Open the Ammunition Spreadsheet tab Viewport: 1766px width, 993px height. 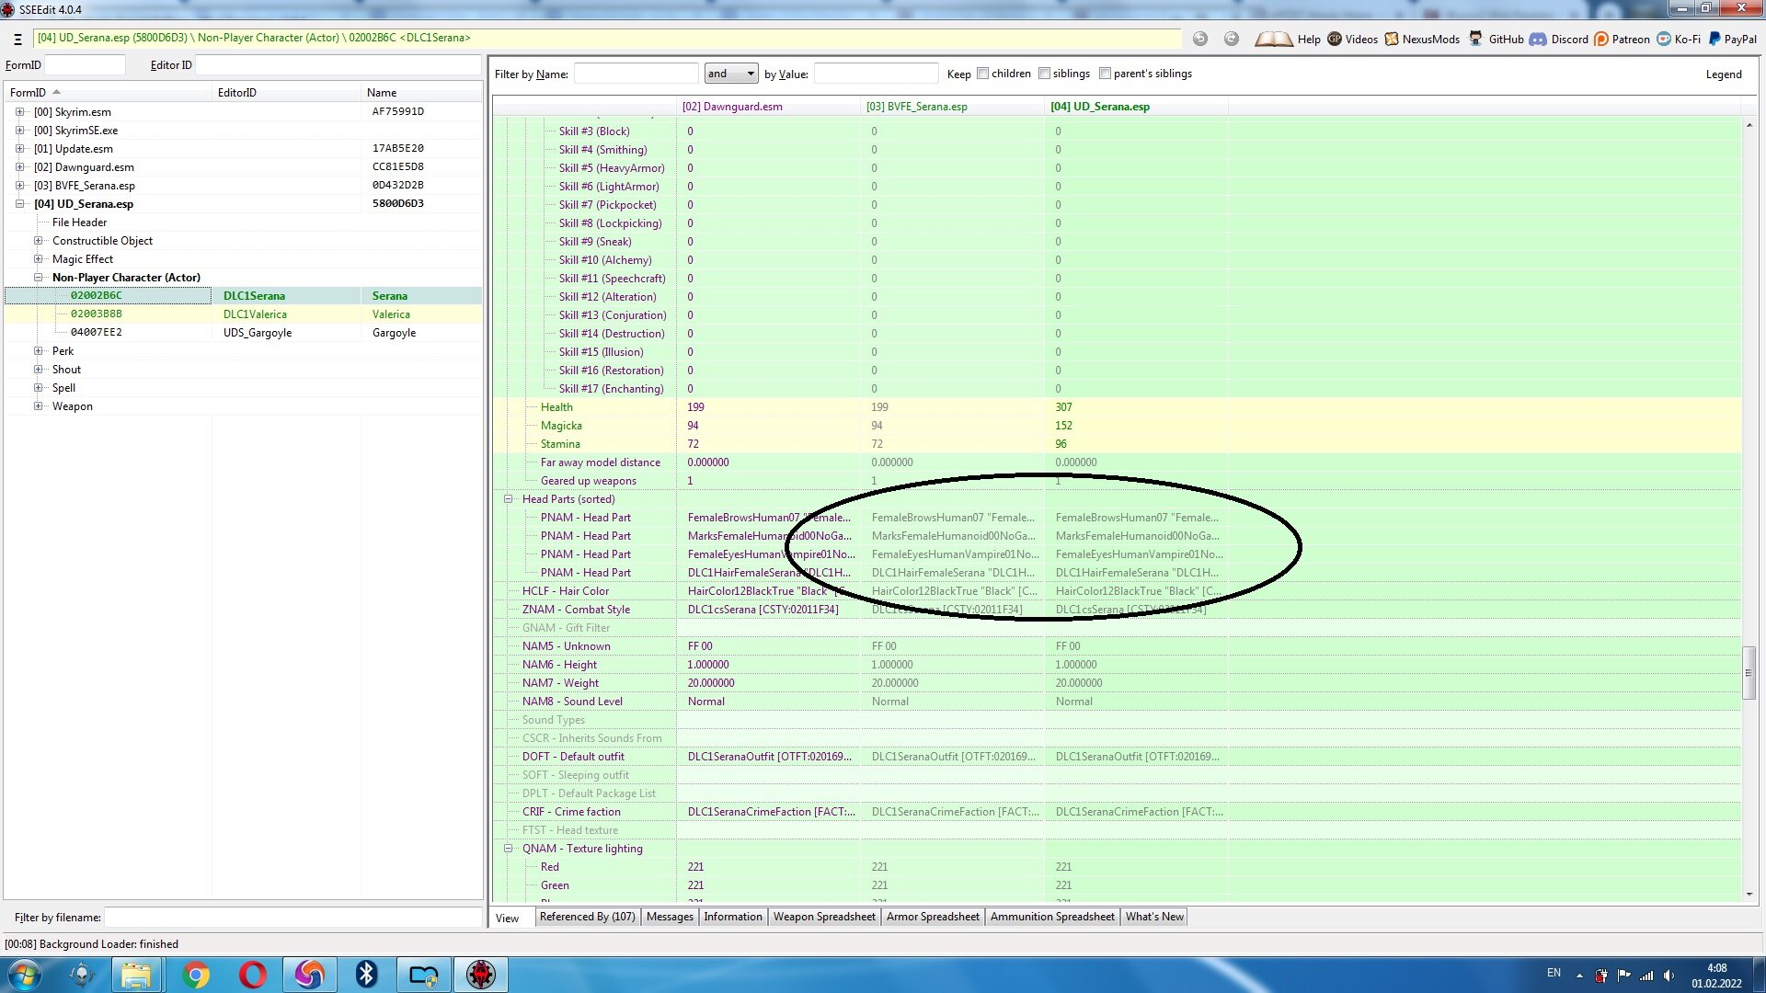point(1052,917)
